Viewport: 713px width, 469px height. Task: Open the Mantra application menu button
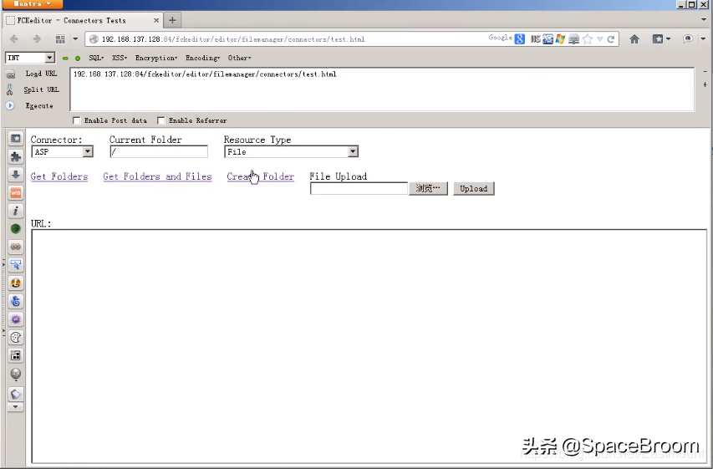(x=33, y=4)
